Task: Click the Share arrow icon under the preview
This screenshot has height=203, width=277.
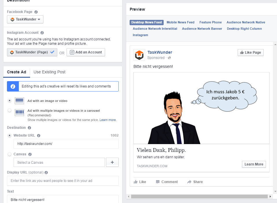Action: click(x=189, y=182)
